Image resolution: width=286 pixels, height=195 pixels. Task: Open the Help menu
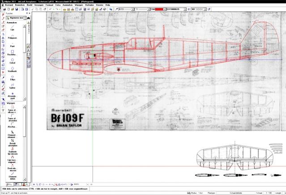coord(107,5)
